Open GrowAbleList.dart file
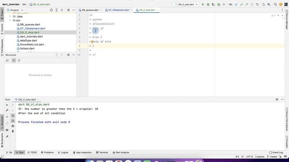This screenshot has width=289, height=162. (x=32, y=45)
